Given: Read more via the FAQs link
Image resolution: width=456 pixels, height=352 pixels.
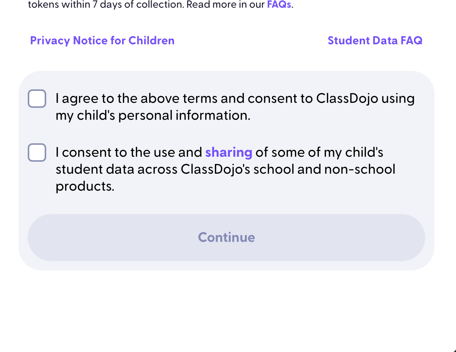Looking at the screenshot, I should pos(278,5).
